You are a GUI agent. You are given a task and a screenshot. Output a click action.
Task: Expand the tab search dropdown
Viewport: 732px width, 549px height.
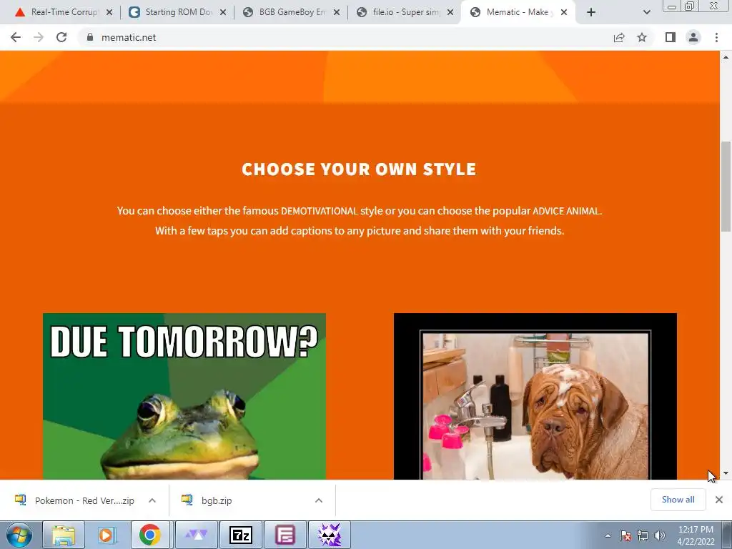(646, 12)
